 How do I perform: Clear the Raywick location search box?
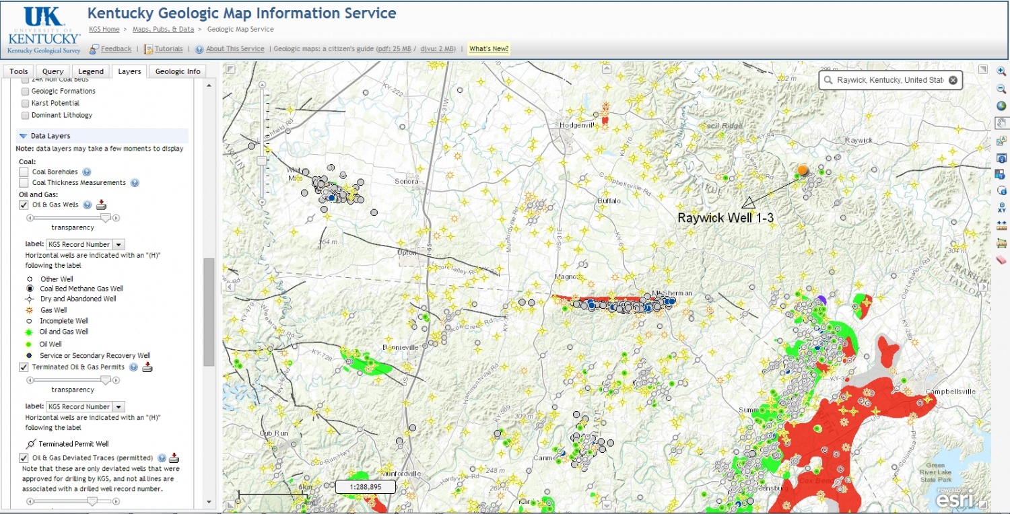click(953, 80)
